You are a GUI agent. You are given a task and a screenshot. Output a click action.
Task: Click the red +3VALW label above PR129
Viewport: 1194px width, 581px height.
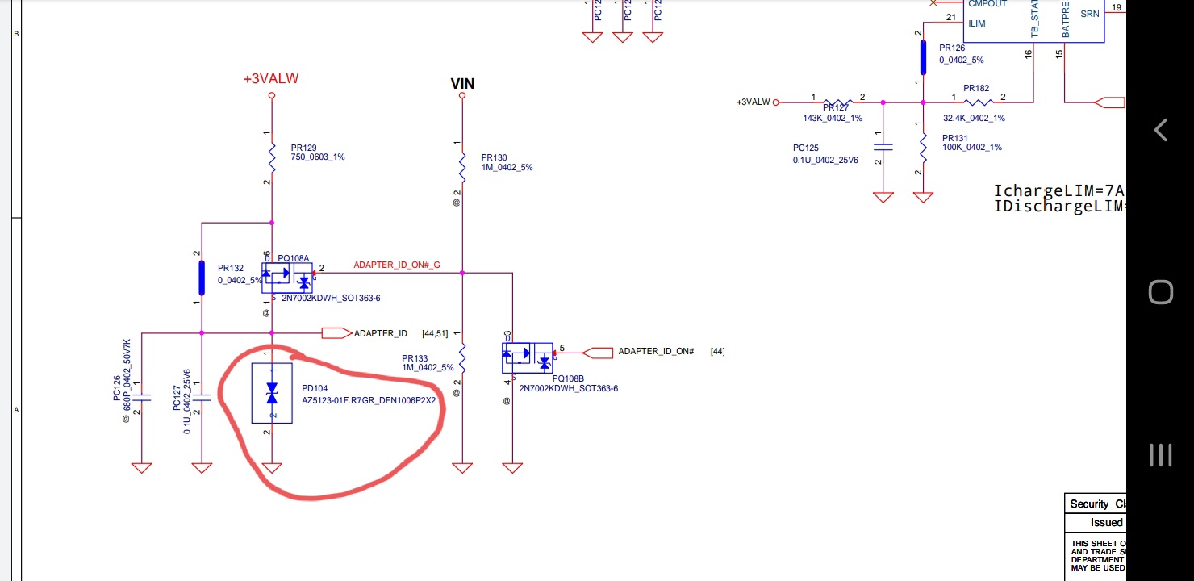tap(271, 79)
